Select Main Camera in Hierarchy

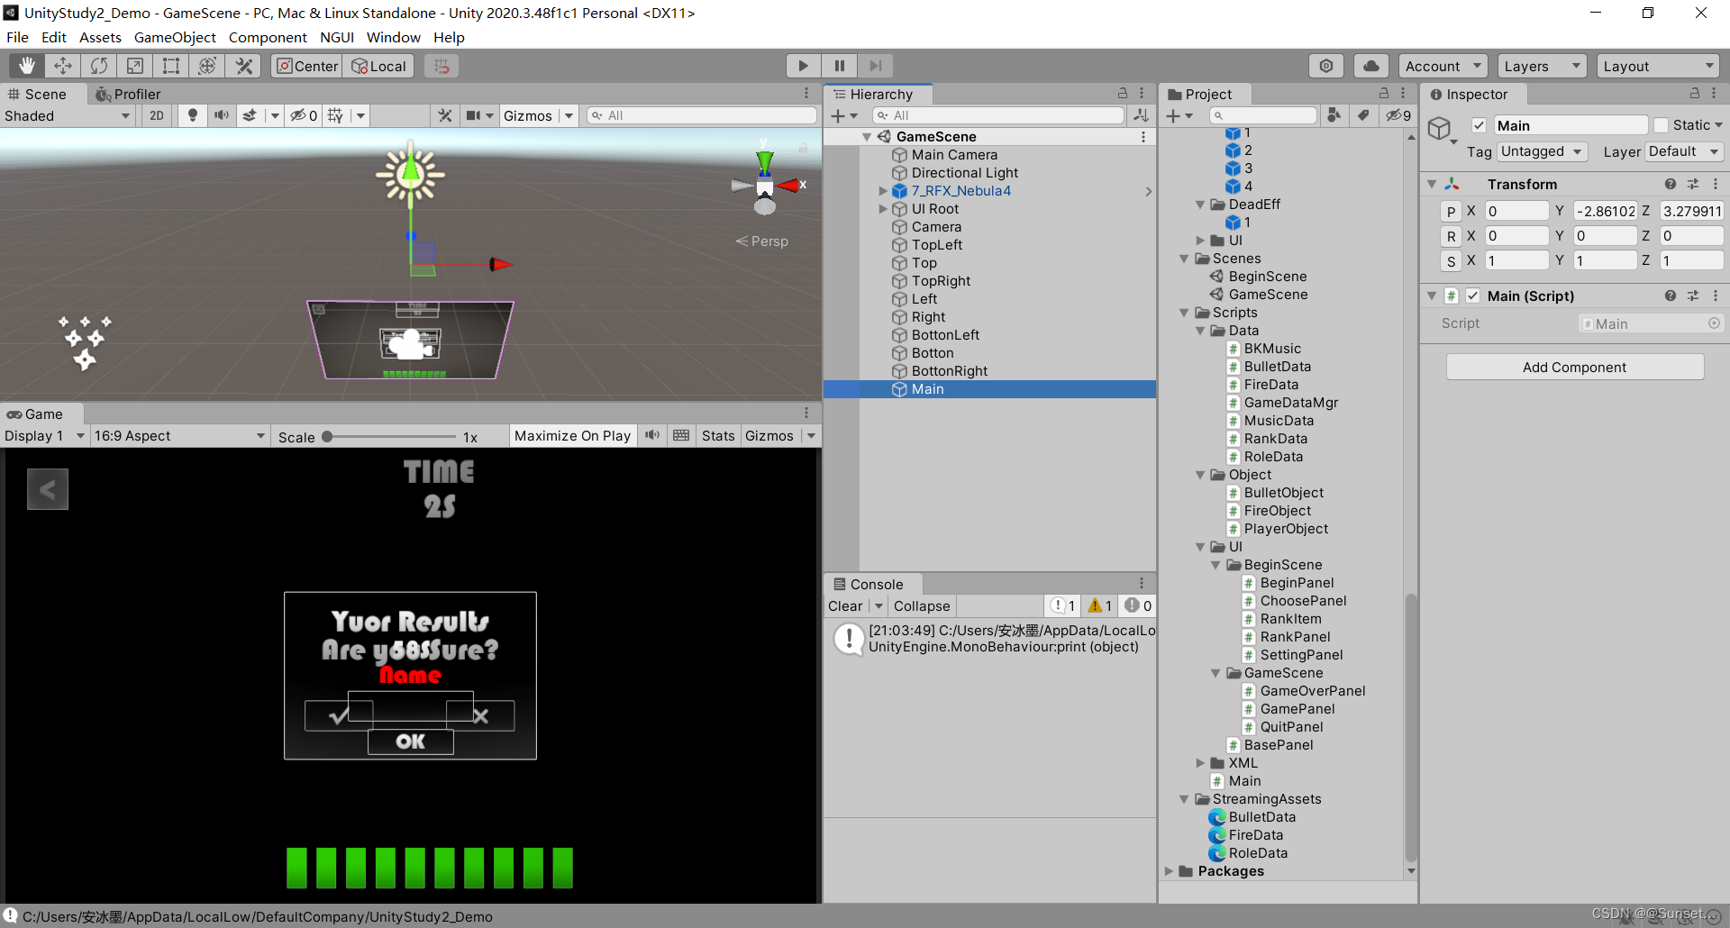954,155
